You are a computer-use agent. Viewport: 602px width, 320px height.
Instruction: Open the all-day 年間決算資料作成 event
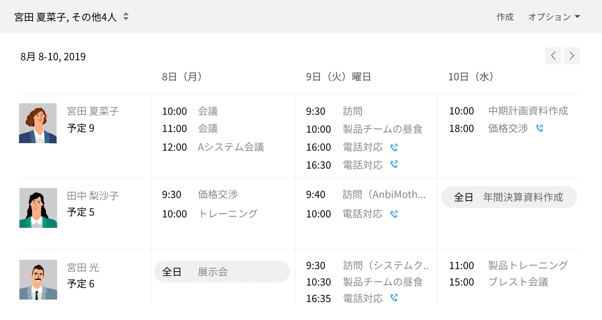click(509, 197)
